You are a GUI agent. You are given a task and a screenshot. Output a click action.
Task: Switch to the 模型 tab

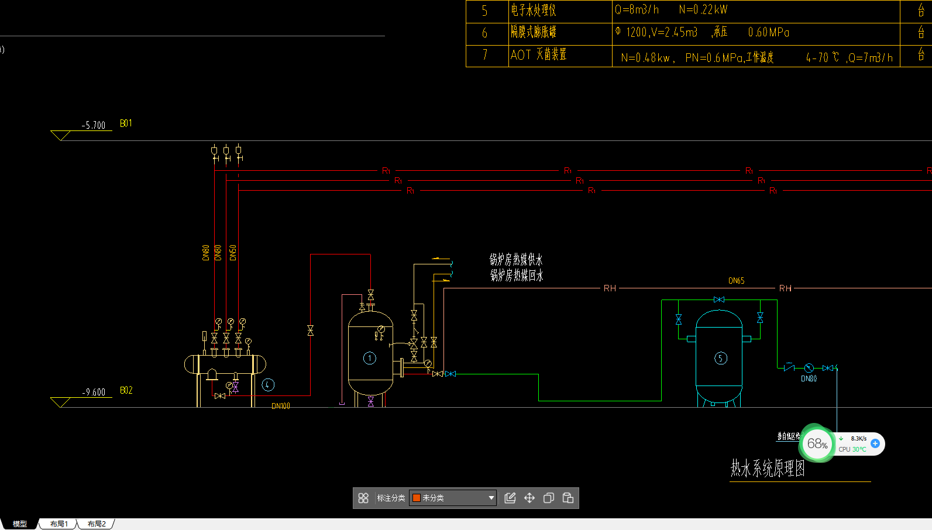[20, 524]
